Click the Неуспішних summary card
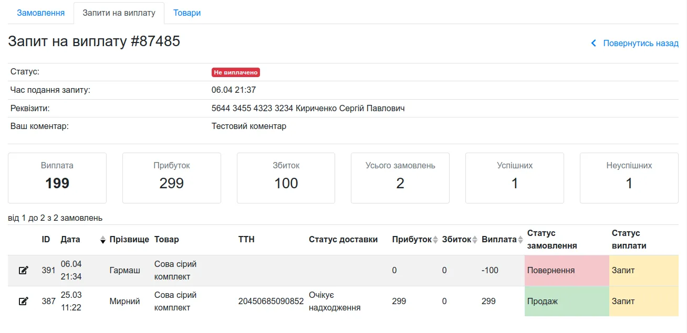 coord(629,178)
